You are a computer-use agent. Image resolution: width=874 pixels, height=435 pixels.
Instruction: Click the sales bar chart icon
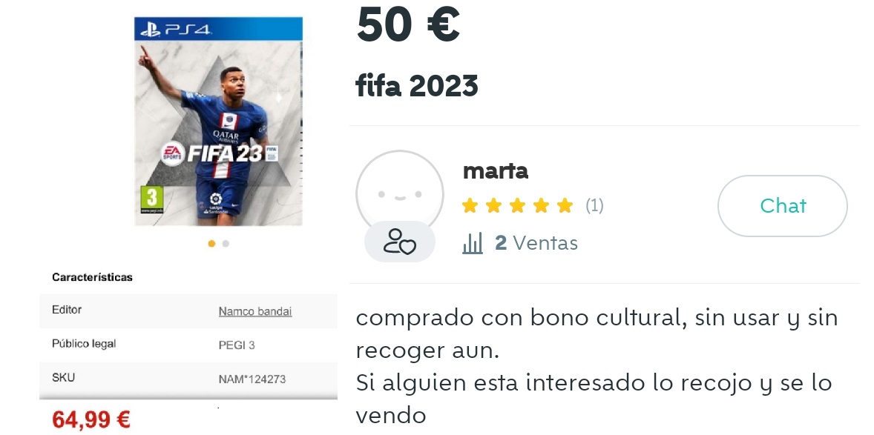pos(473,243)
